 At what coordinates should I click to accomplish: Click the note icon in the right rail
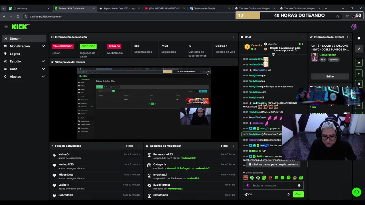pyautogui.click(x=359, y=84)
